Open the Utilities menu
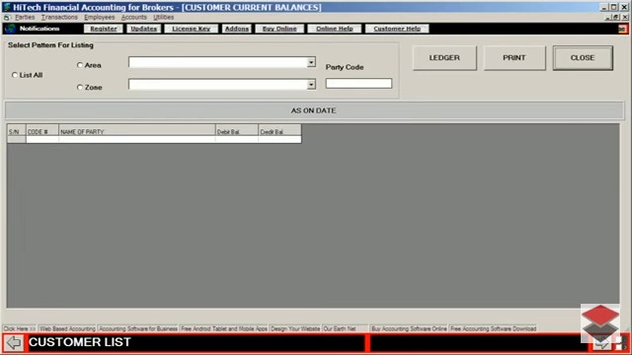This screenshot has width=632, height=355. click(x=163, y=18)
